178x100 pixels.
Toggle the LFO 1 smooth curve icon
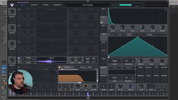pyautogui.click(x=129, y=35)
